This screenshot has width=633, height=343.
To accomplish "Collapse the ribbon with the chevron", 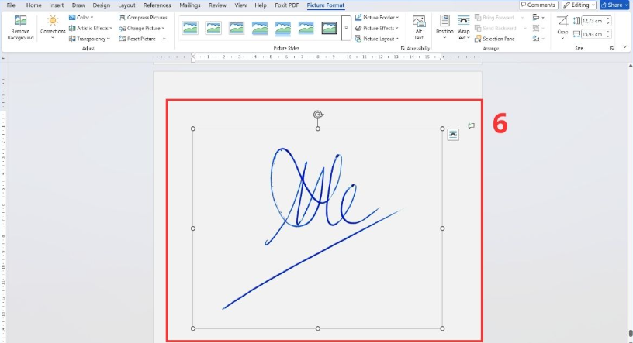I will pyautogui.click(x=625, y=47).
